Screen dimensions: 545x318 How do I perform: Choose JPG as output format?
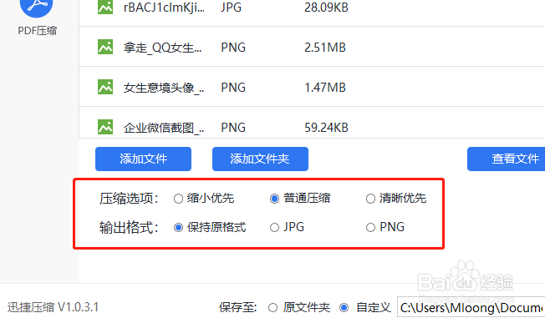pyautogui.click(x=287, y=227)
